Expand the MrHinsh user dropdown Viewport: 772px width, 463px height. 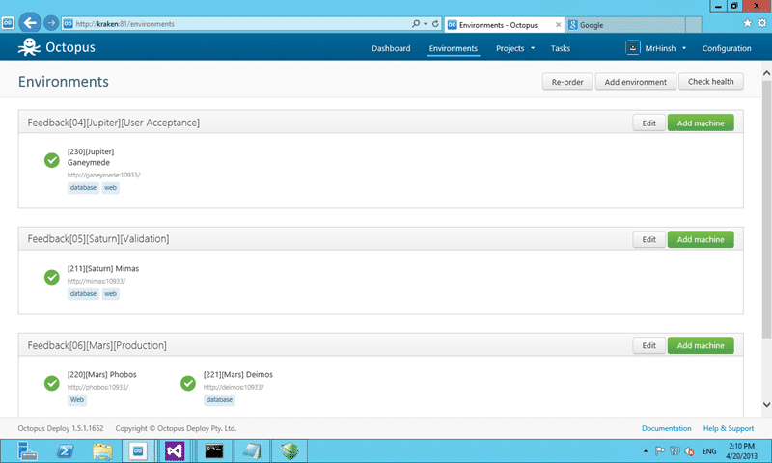(666, 48)
